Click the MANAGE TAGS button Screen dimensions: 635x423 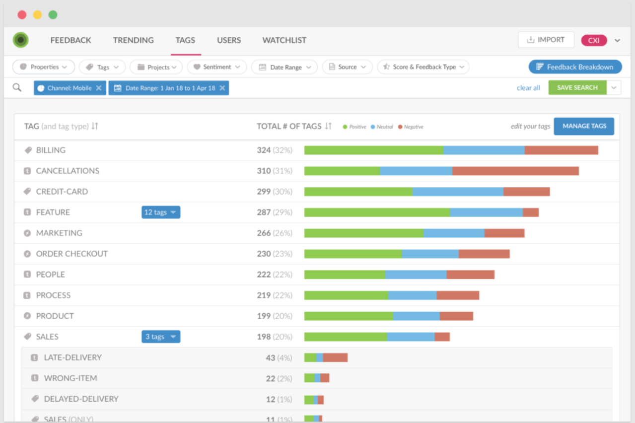[x=583, y=126]
